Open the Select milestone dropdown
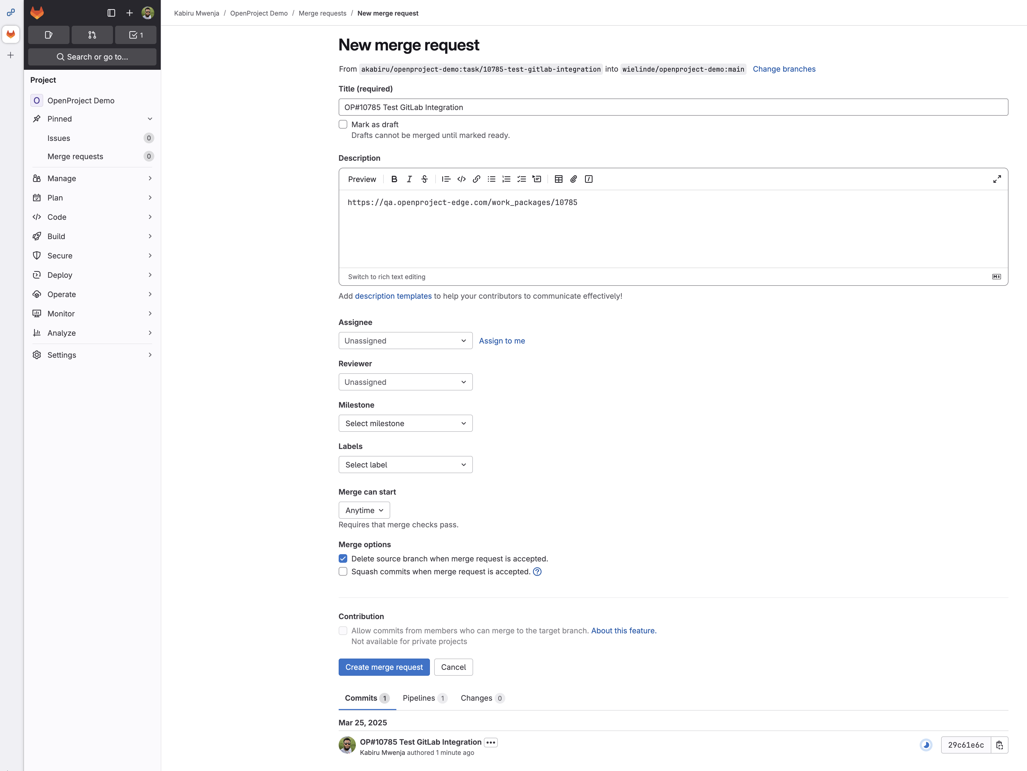 405,423
